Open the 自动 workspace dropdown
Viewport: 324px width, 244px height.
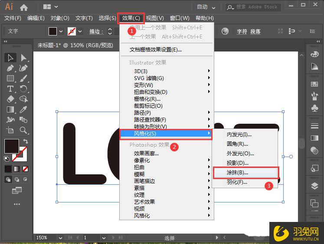point(206,7)
